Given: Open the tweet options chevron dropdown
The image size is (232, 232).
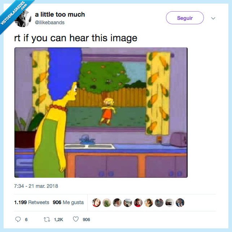Looking at the screenshot, I should click(x=213, y=18).
